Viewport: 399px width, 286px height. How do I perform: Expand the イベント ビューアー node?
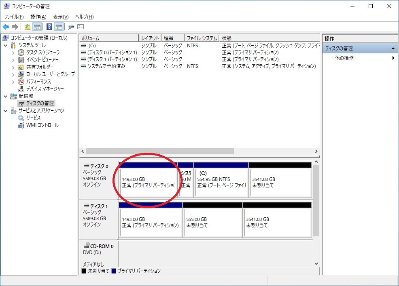click(x=13, y=60)
